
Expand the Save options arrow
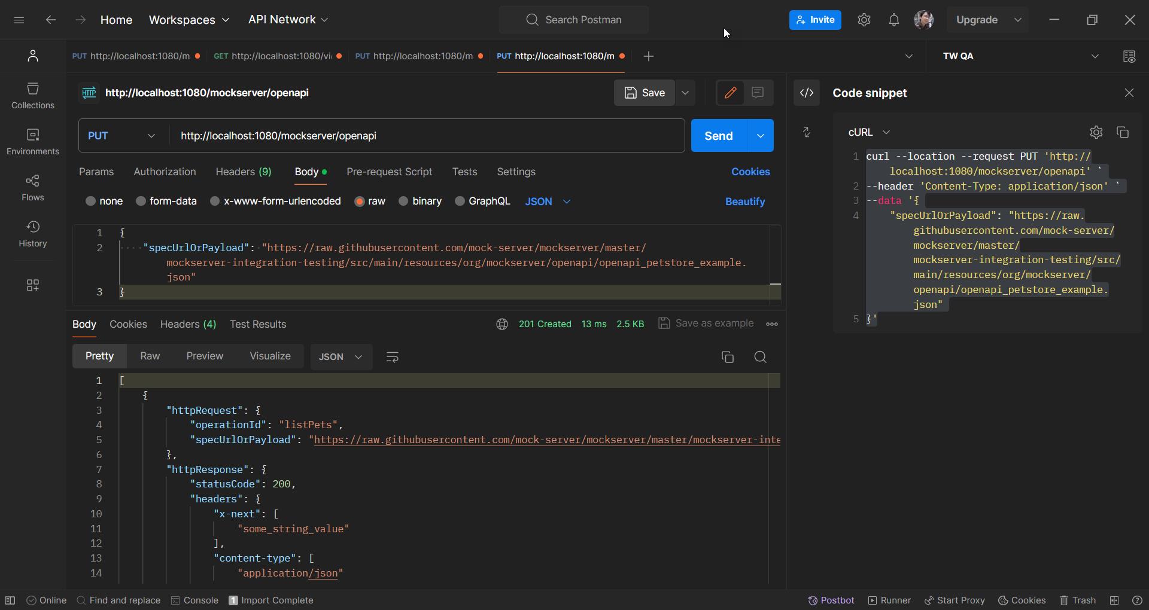coord(685,93)
